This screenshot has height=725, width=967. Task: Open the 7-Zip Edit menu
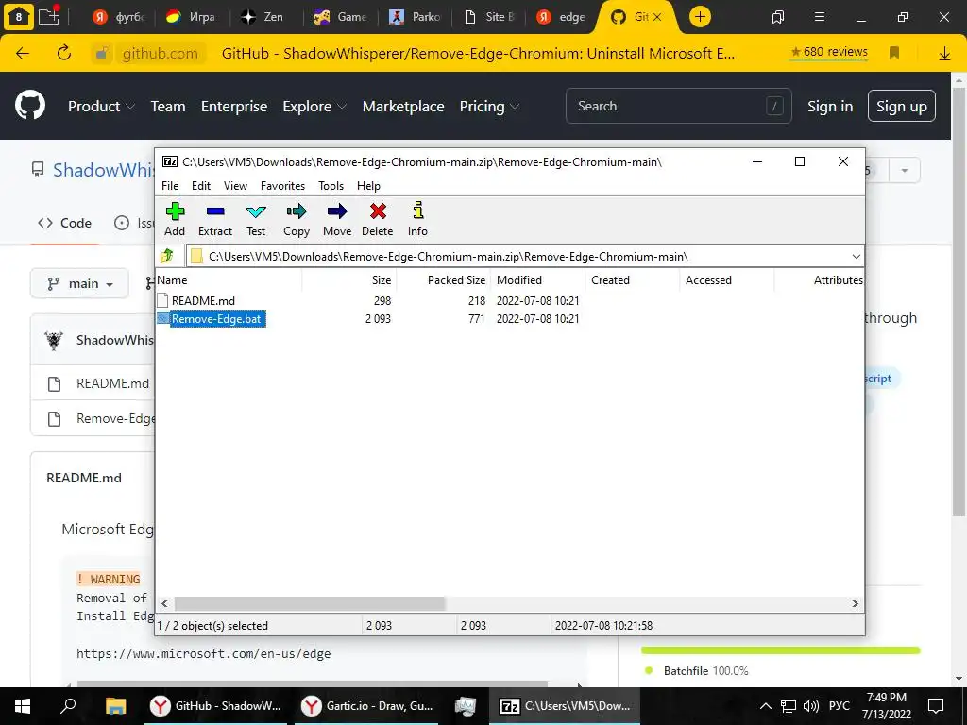point(201,186)
